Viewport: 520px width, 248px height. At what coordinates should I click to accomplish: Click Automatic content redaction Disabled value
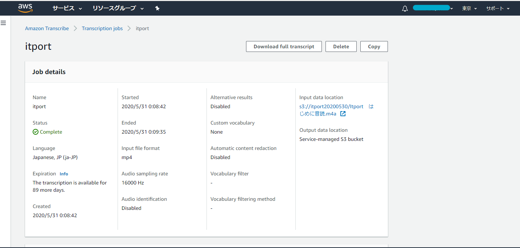click(x=220, y=157)
